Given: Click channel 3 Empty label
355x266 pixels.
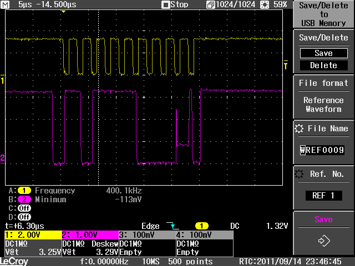Looking at the screenshot, I should (130, 252).
